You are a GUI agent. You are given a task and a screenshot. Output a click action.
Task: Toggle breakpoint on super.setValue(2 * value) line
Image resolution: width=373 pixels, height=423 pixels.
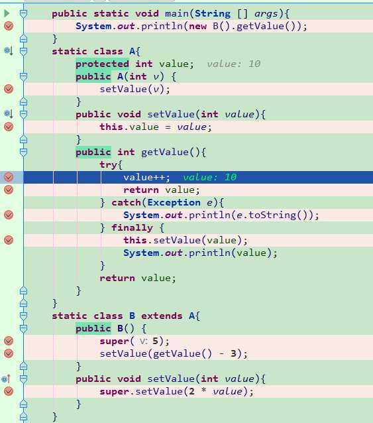[x=9, y=391]
